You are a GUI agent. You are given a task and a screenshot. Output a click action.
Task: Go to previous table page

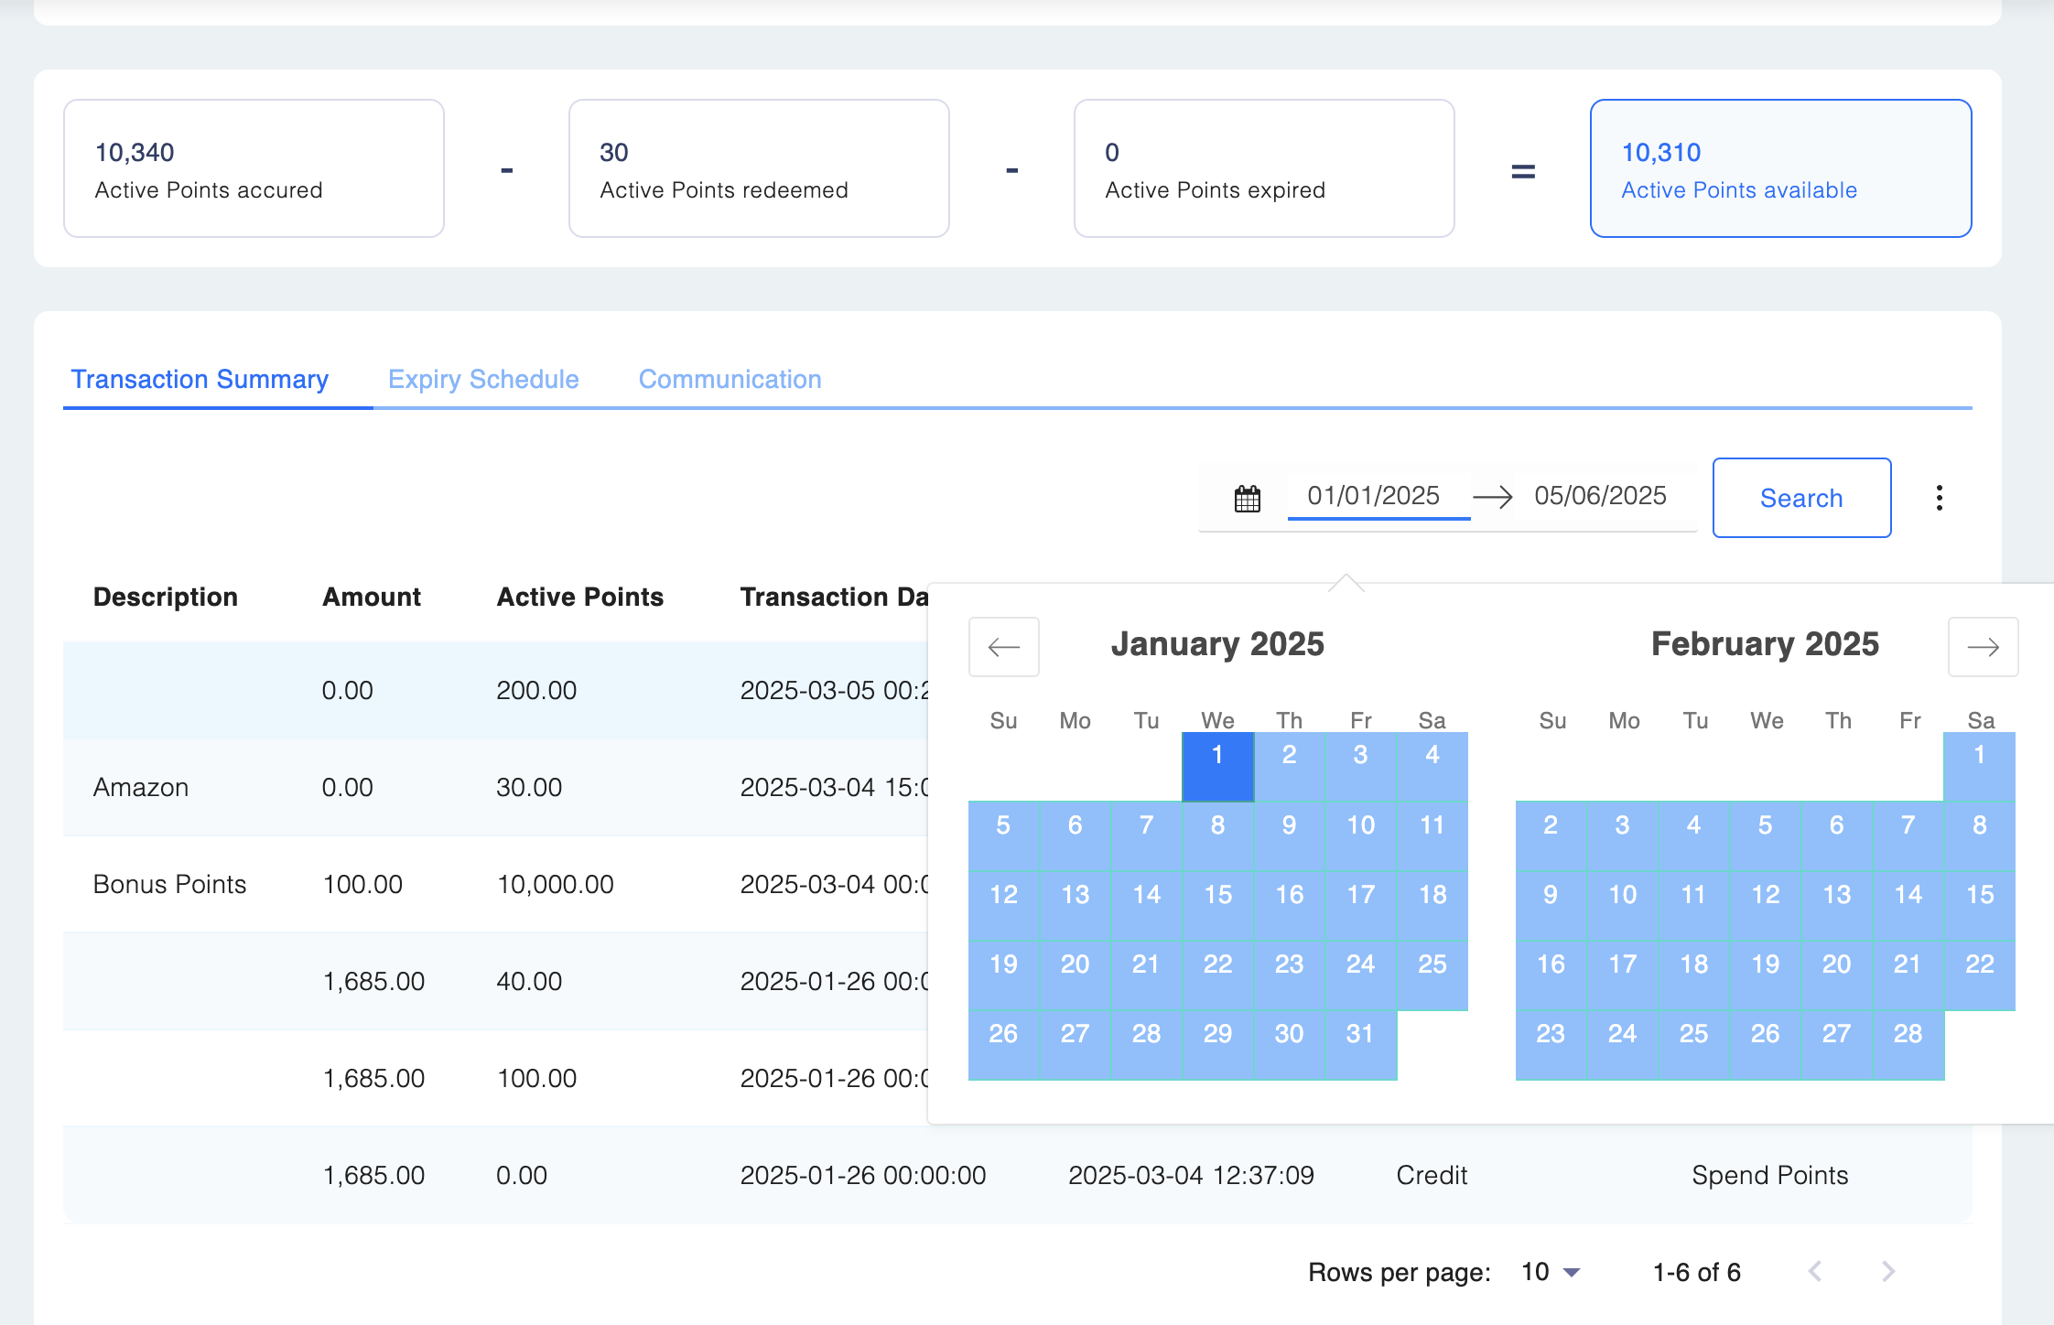[1815, 1271]
